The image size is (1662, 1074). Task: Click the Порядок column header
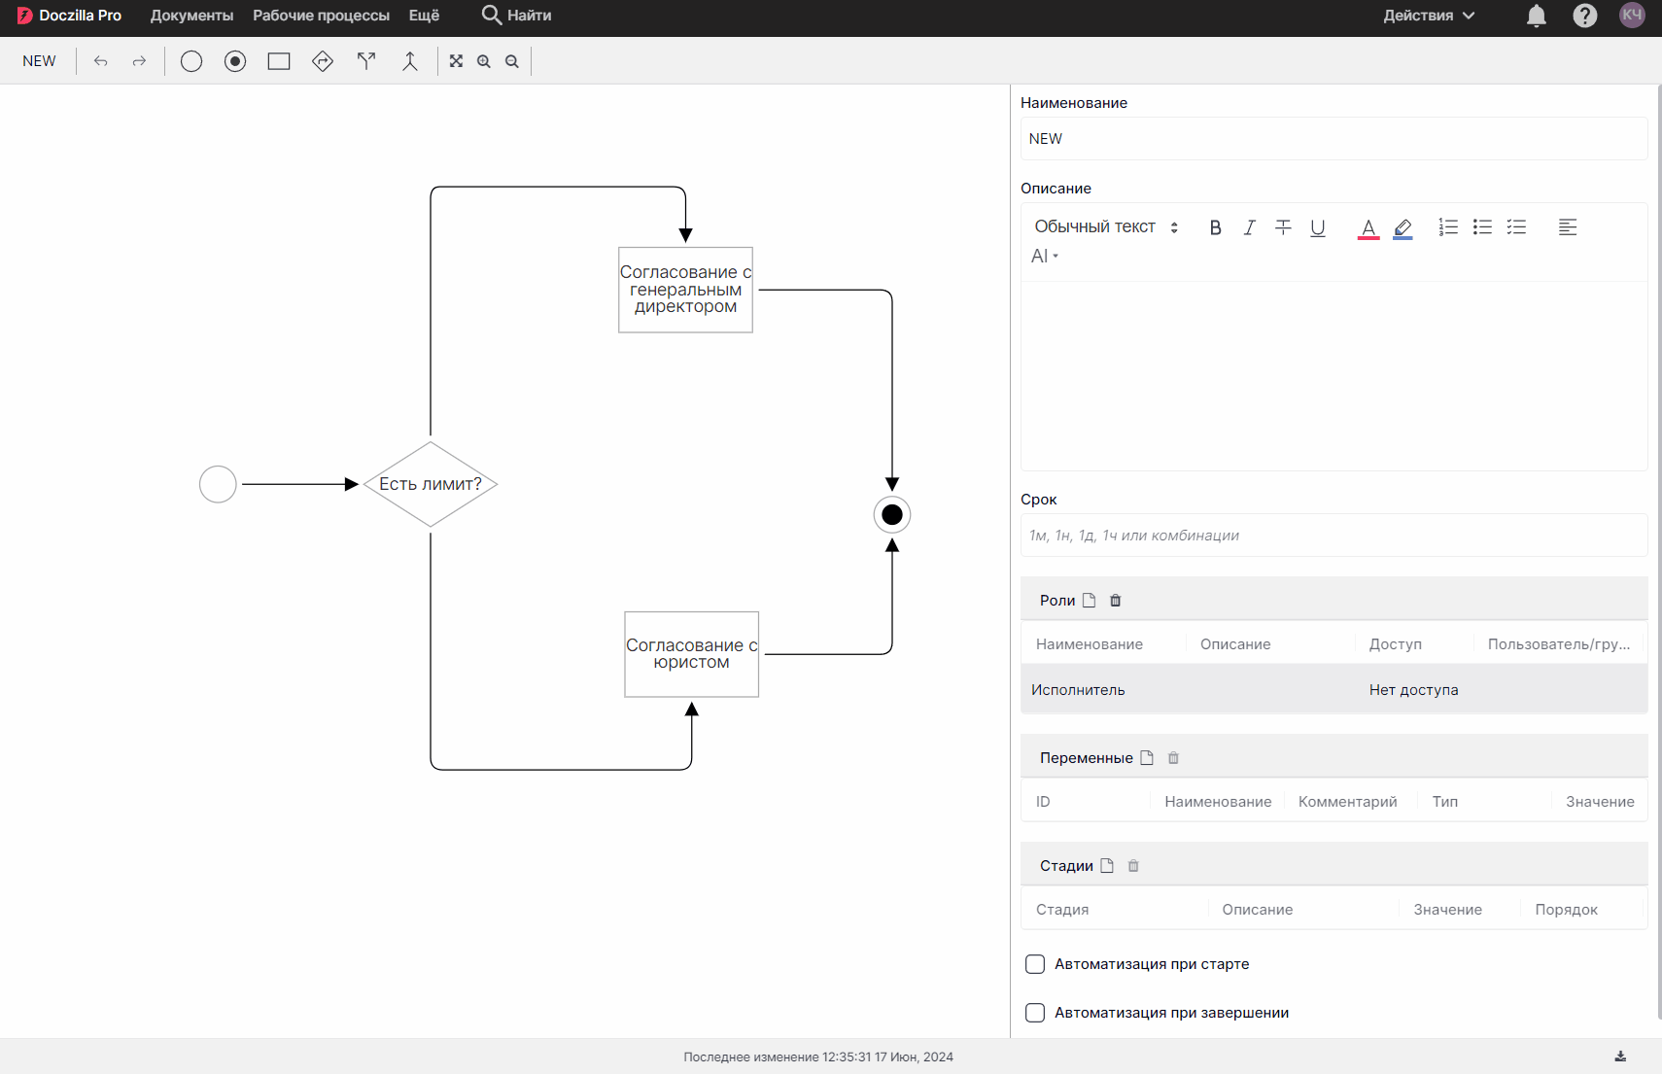(x=1567, y=910)
